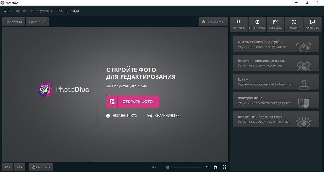Click the fullscreen expand icon

tap(225, 167)
